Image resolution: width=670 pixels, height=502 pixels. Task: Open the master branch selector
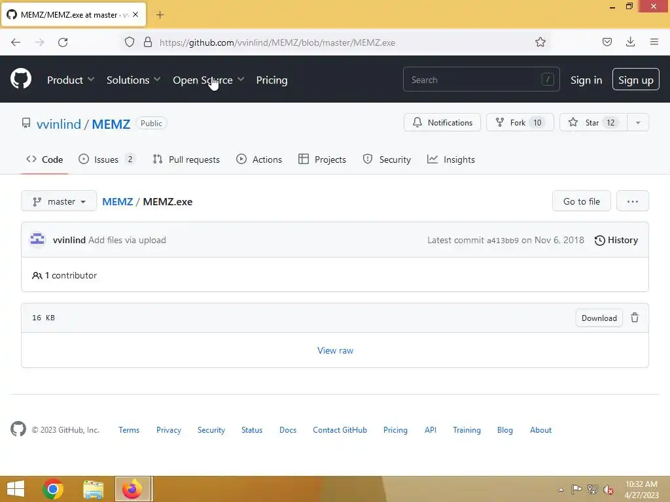59,201
